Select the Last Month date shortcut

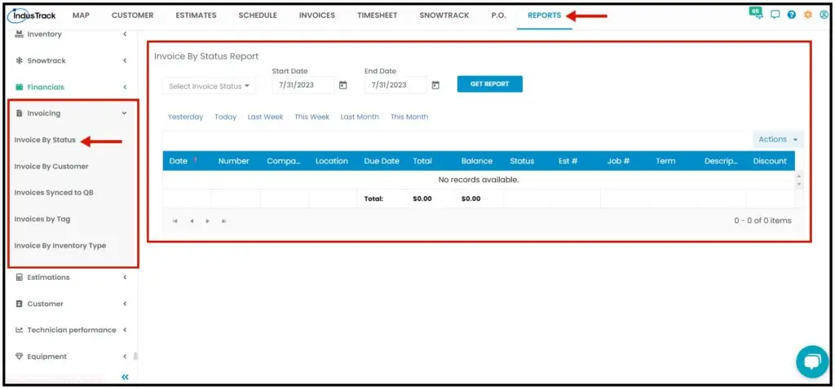click(360, 117)
